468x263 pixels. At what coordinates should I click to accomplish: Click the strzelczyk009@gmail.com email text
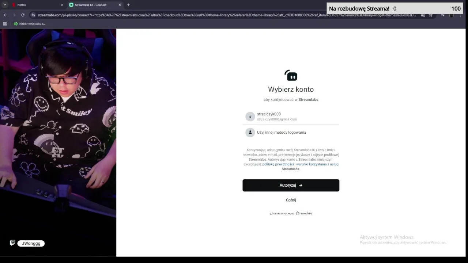click(277, 119)
